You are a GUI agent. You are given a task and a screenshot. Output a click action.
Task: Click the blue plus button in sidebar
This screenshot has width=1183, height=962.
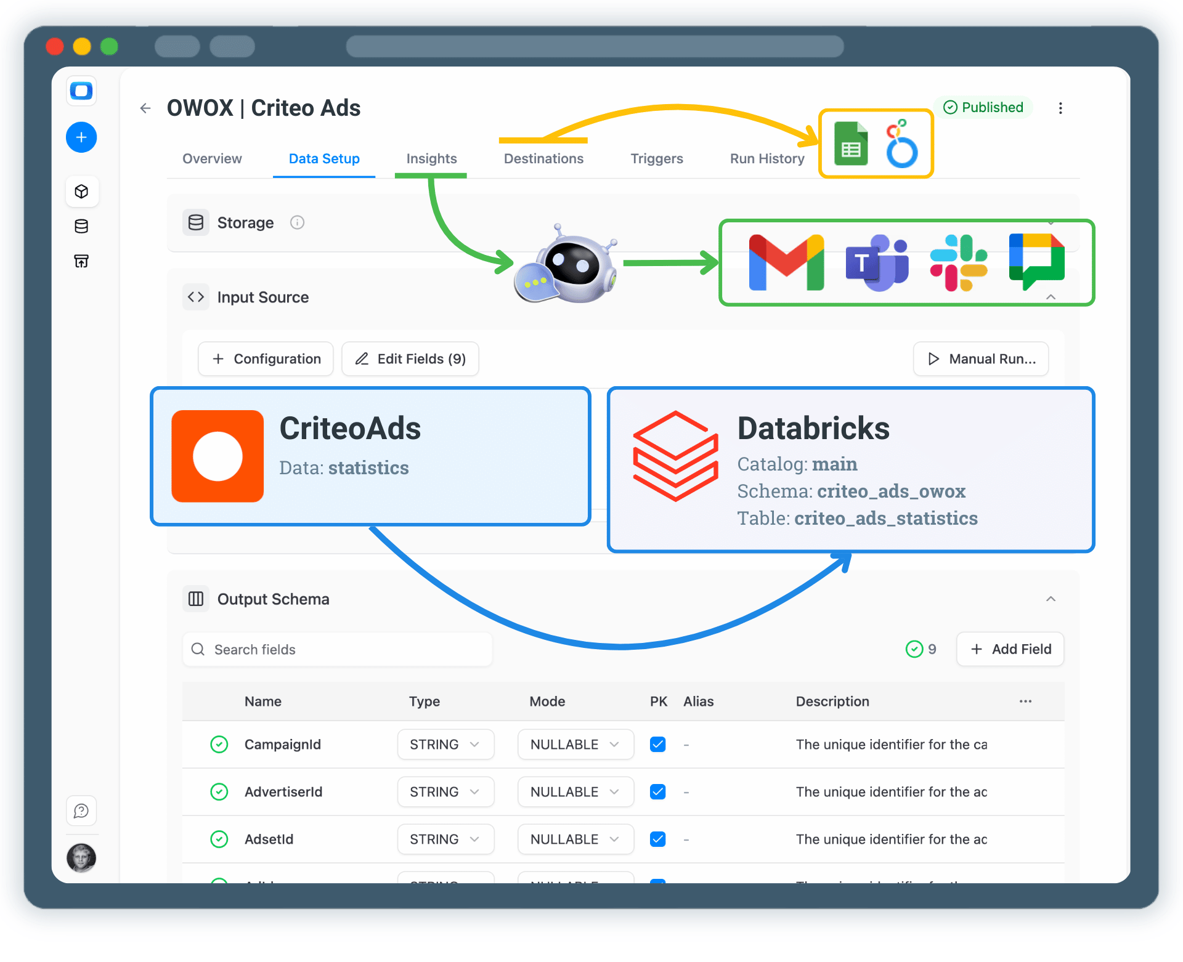(81, 137)
